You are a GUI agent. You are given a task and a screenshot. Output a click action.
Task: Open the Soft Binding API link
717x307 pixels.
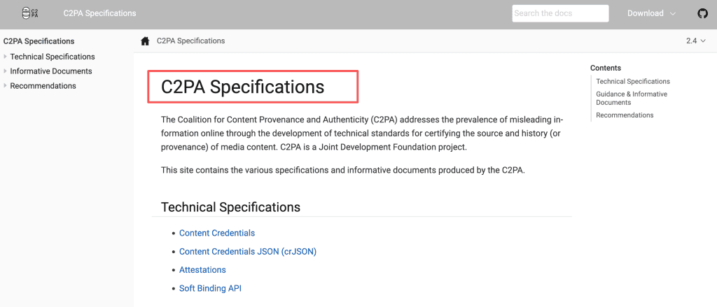210,289
